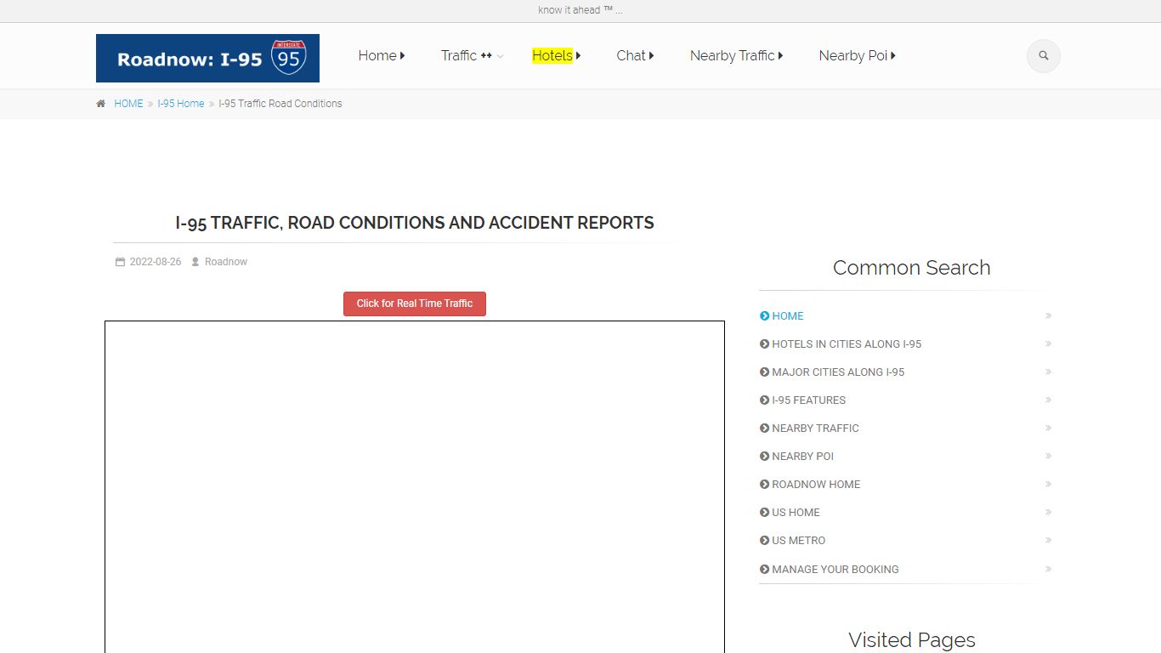Open the I-95 Features link
1161x653 pixels.
(808, 400)
